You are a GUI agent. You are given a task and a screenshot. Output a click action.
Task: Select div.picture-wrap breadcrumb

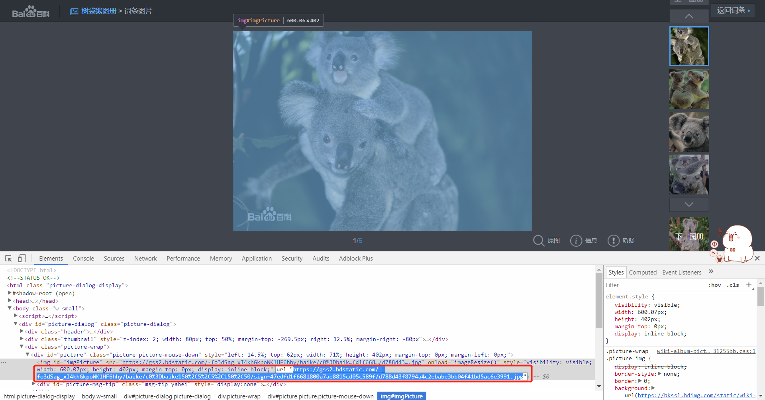click(x=239, y=396)
